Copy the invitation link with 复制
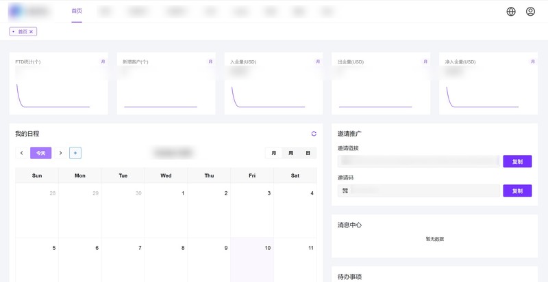 pos(517,162)
